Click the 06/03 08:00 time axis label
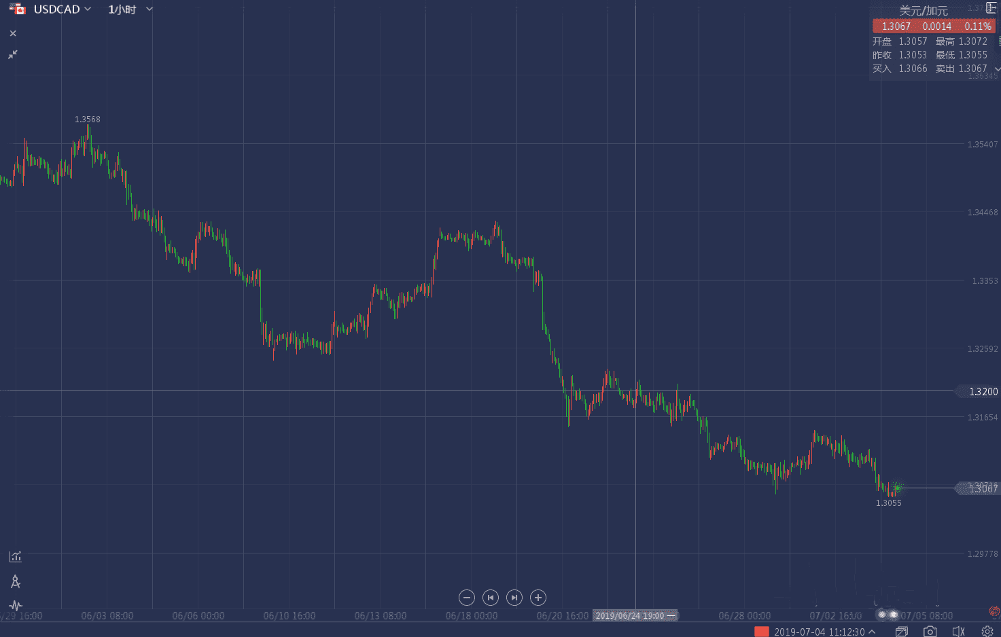Image resolution: width=1001 pixels, height=637 pixels. (107, 616)
